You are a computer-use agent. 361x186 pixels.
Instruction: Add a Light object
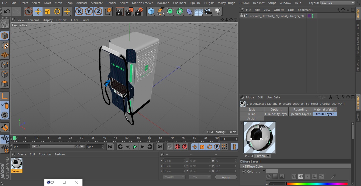point(218,12)
